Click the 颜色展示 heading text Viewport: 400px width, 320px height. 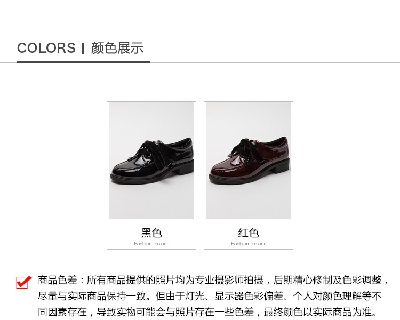pyautogui.click(x=117, y=48)
